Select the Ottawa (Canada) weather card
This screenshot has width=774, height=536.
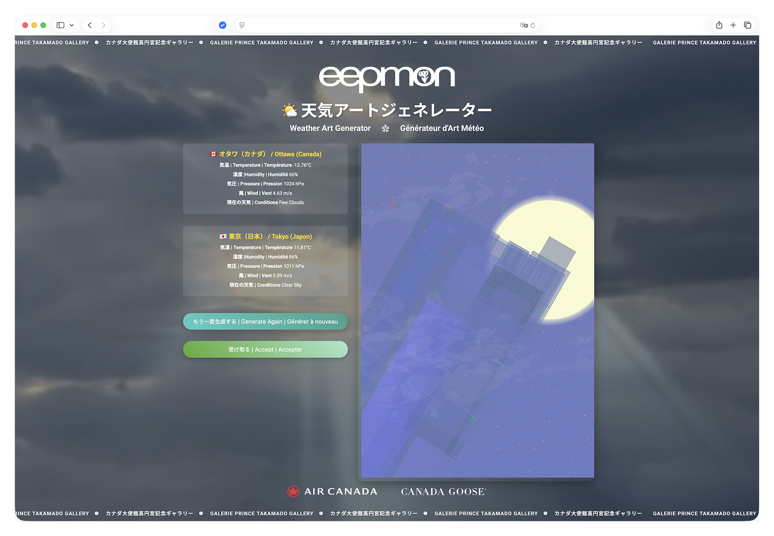point(265,179)
